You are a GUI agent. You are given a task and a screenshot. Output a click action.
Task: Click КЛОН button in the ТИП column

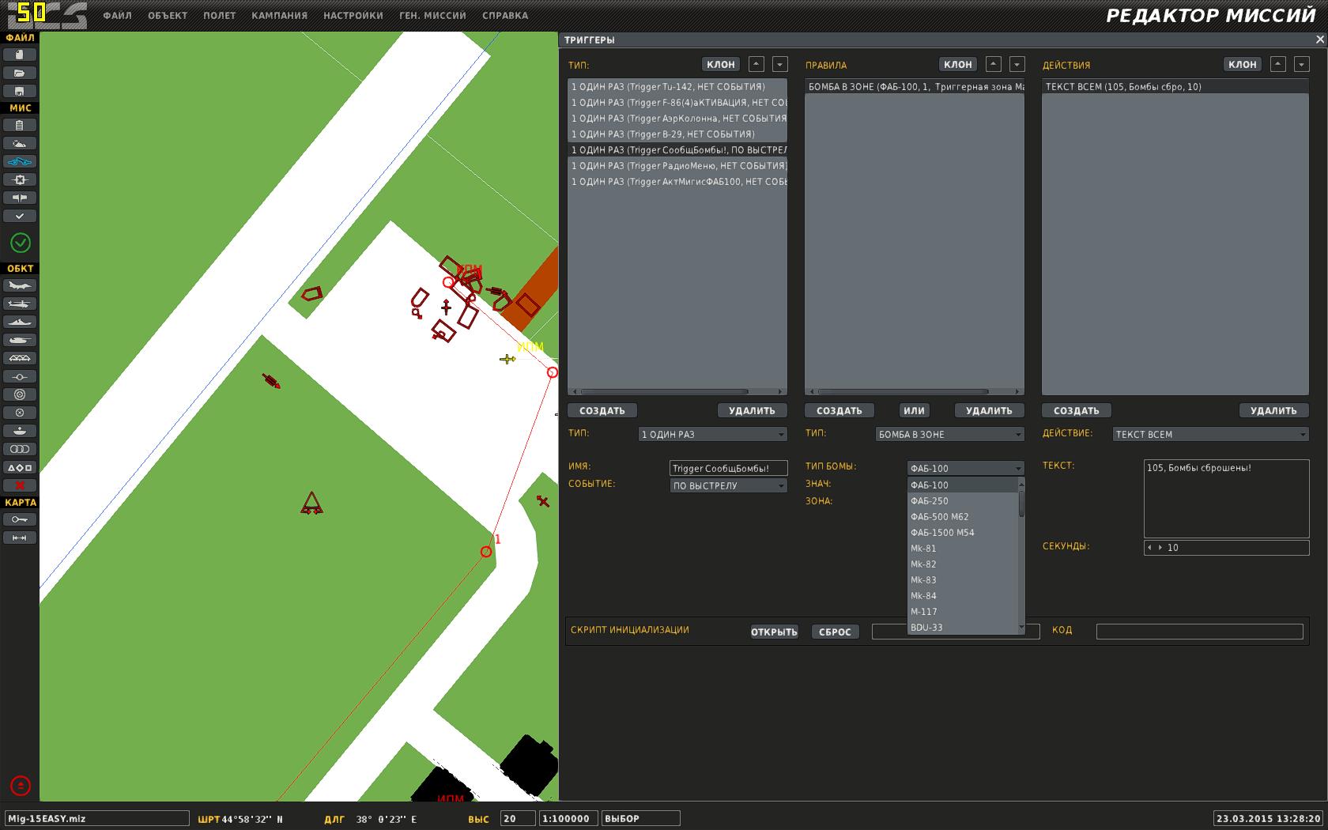click(721, 65)
